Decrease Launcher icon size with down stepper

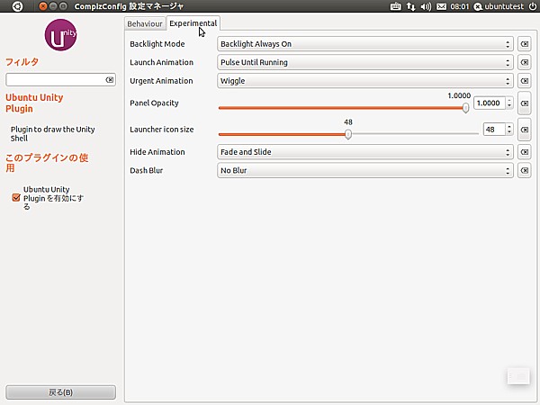pos(509,132)
